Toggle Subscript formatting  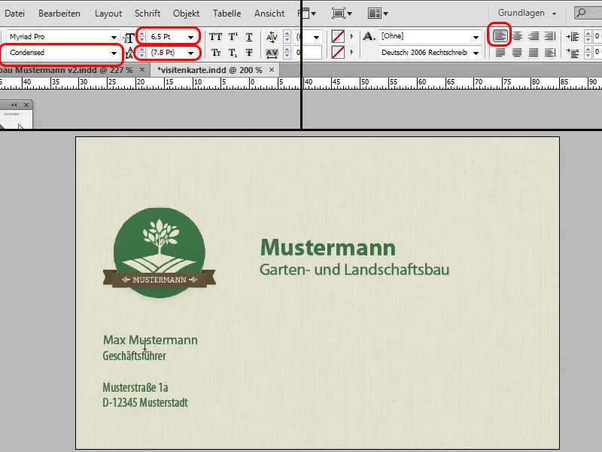coord(233,53)
